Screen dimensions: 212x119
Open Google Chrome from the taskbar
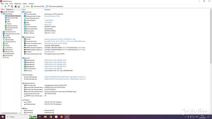51,117
